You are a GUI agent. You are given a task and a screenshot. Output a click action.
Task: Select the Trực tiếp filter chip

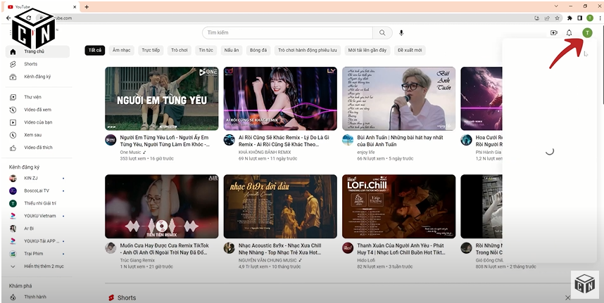click(x=151, y=51)
